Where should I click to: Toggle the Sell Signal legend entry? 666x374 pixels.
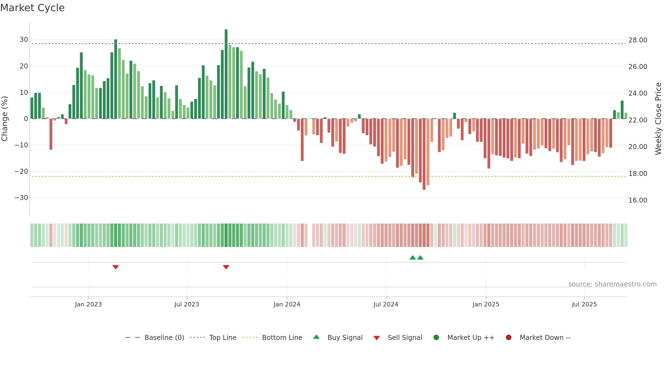pyautogui.click(x=398, y=337)
